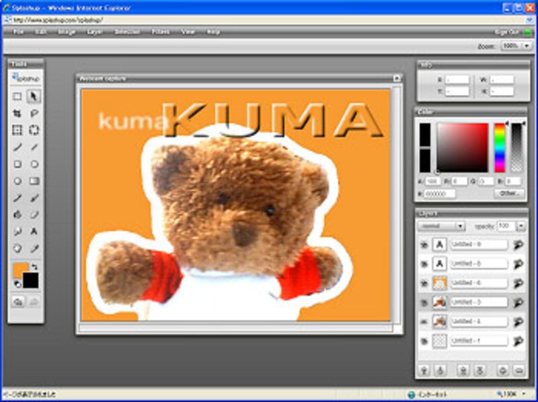Viewport: 538px width, 402px height.
Task: Pick the lasso selection tool
Action: (34, 113)
